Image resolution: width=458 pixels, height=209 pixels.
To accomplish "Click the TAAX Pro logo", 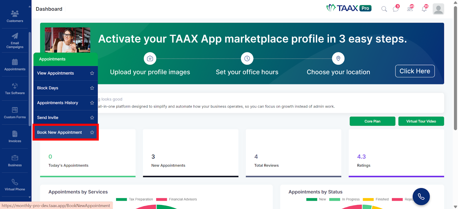I will (x=349, y=8).
